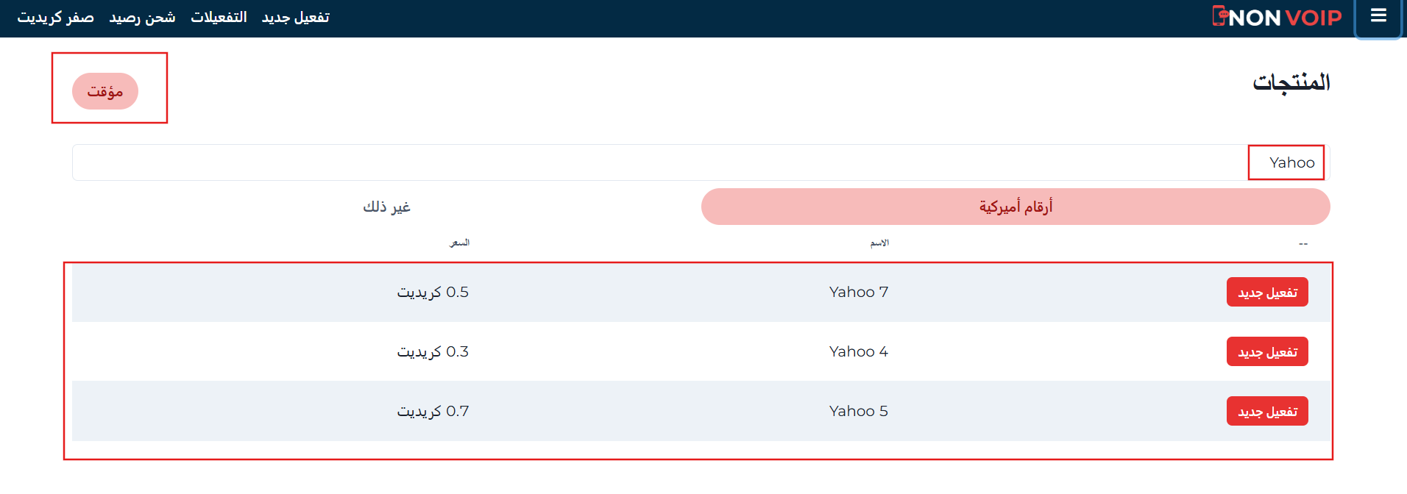Viewport: 1407px width, 494px height.
Task: Click the صفر كريديت balance link
Action: (x=56, y=17)
